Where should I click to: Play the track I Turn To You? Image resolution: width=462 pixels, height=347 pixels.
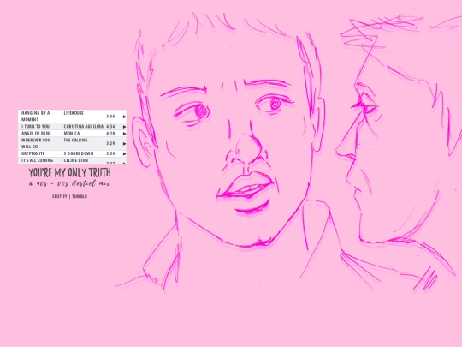[124, 127]
